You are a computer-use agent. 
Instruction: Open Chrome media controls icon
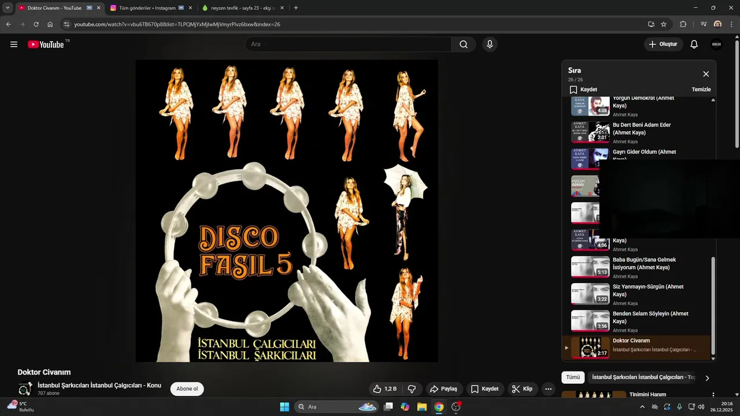[x=704, y=24]
